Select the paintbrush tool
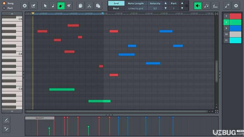This screenshot has height=137, width=244. pyautogui.click(x=69, y=6)
